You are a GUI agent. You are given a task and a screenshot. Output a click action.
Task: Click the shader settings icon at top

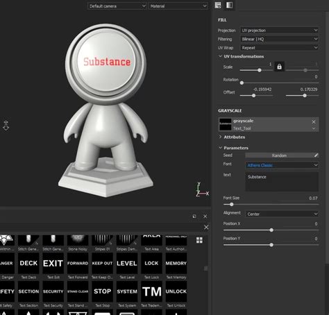click(229, 6)
